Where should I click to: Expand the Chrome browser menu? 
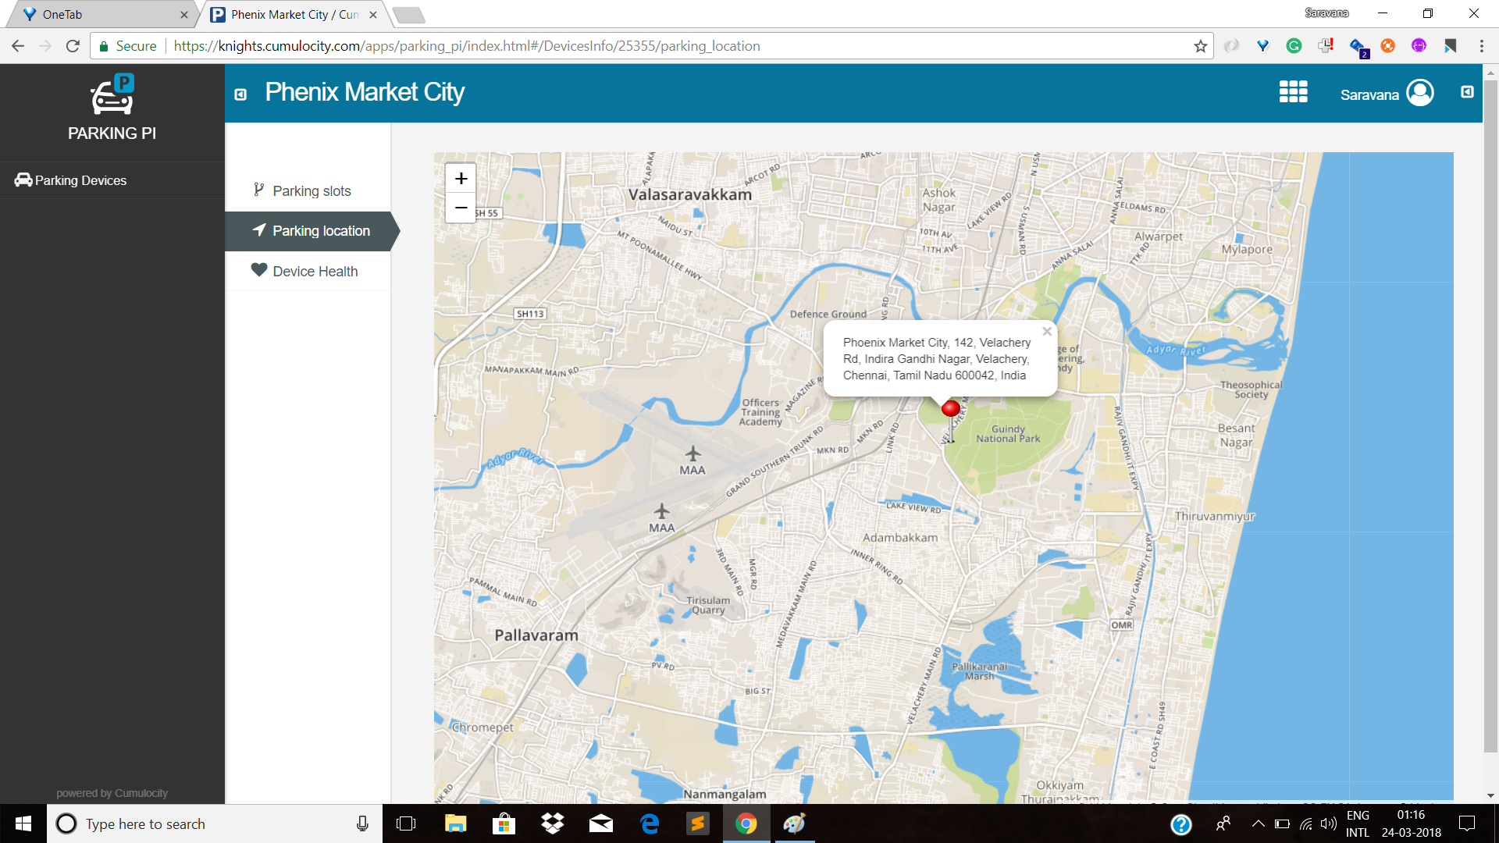point(1482,46)
